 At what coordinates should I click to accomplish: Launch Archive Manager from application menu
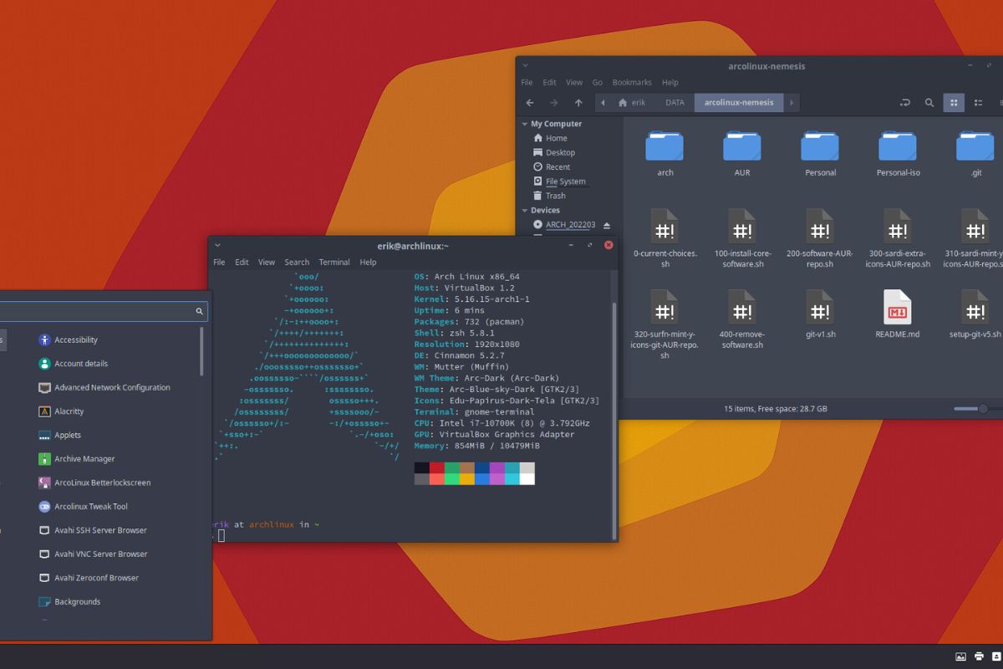(x=76, y=459)
